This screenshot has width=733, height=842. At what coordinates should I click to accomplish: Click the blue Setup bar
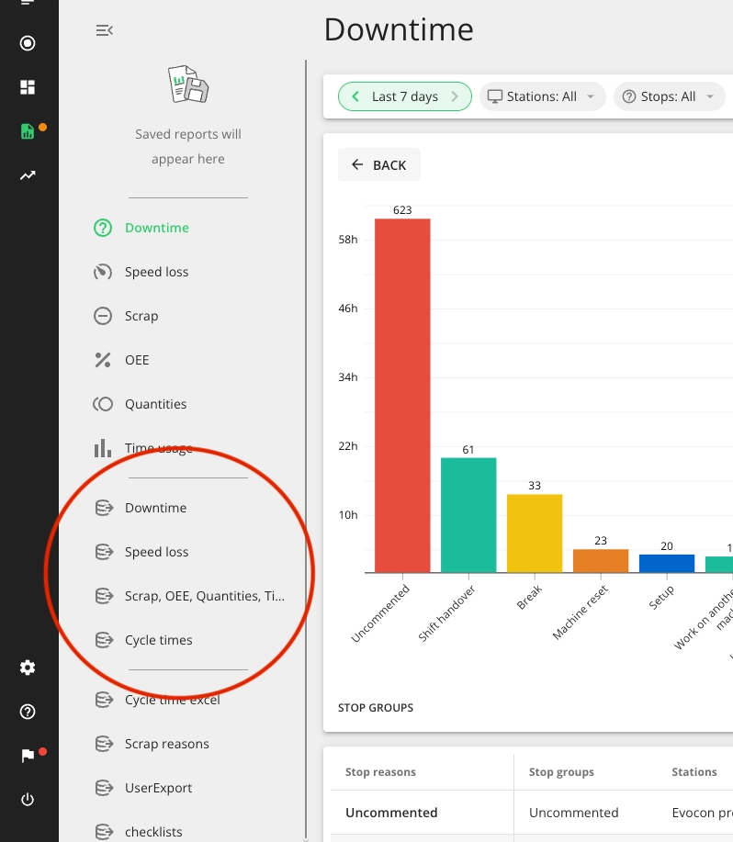[667, 563]
